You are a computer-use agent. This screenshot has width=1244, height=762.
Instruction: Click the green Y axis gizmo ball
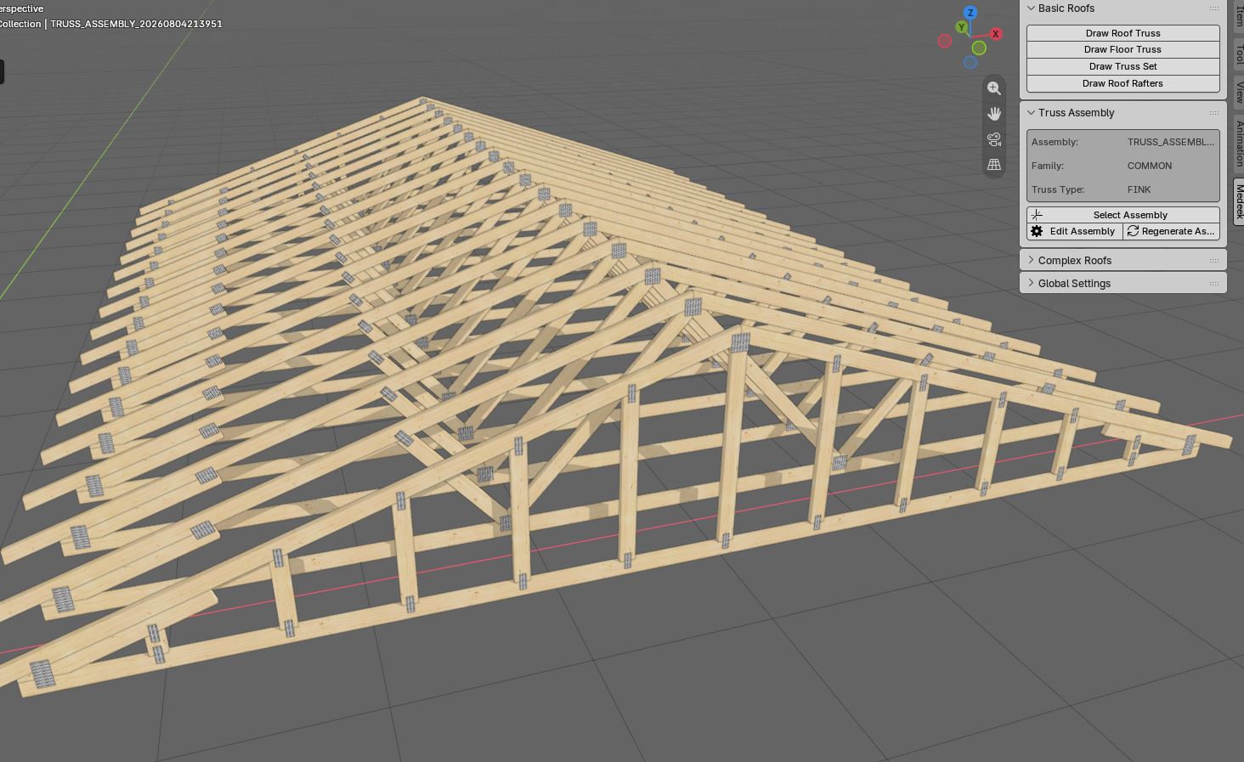pyautogui.click(x=961, y=27)
